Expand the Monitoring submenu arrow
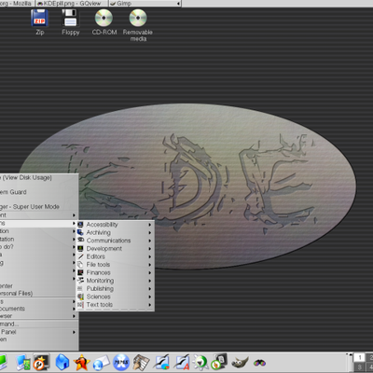The height and width of the screenshot is (373, 373). click(150, 281)
